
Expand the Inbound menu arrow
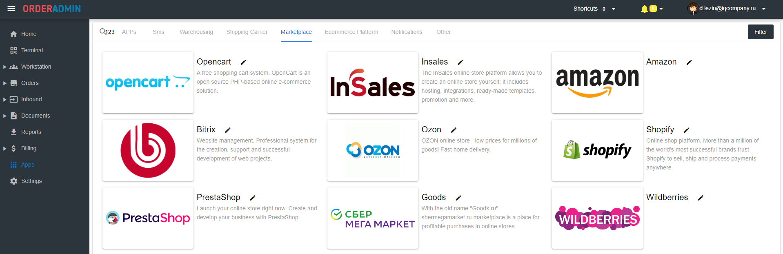click(4, 99)
